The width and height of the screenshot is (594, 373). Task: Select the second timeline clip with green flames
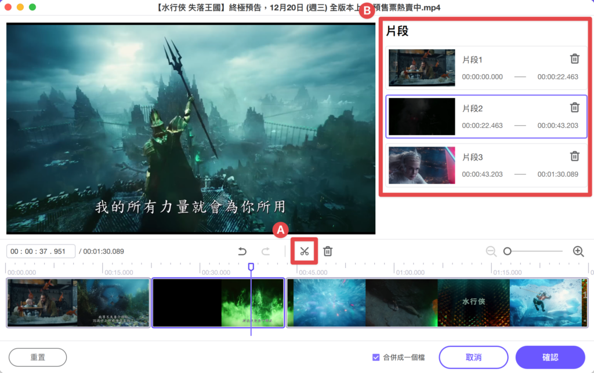[x=218, y=303]
